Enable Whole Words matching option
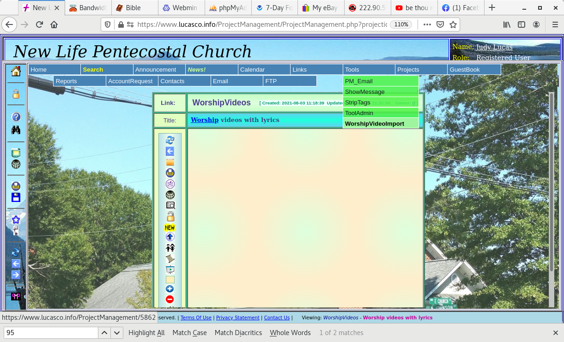This screenshot has height=342, width=564. coord(291,333)
